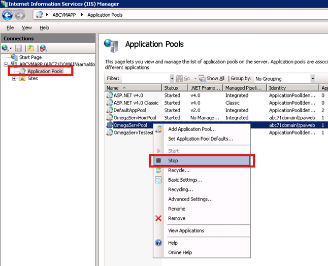
Task: Choose Remove in the context menu
Action: [x=177, y=218]
